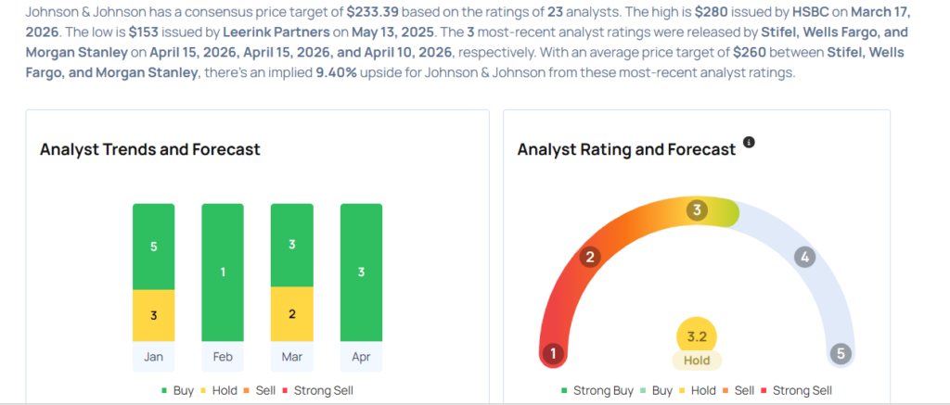Click the yellow 3.2 rating score circle
Viewport: 950px width, 405px height.
697,335
